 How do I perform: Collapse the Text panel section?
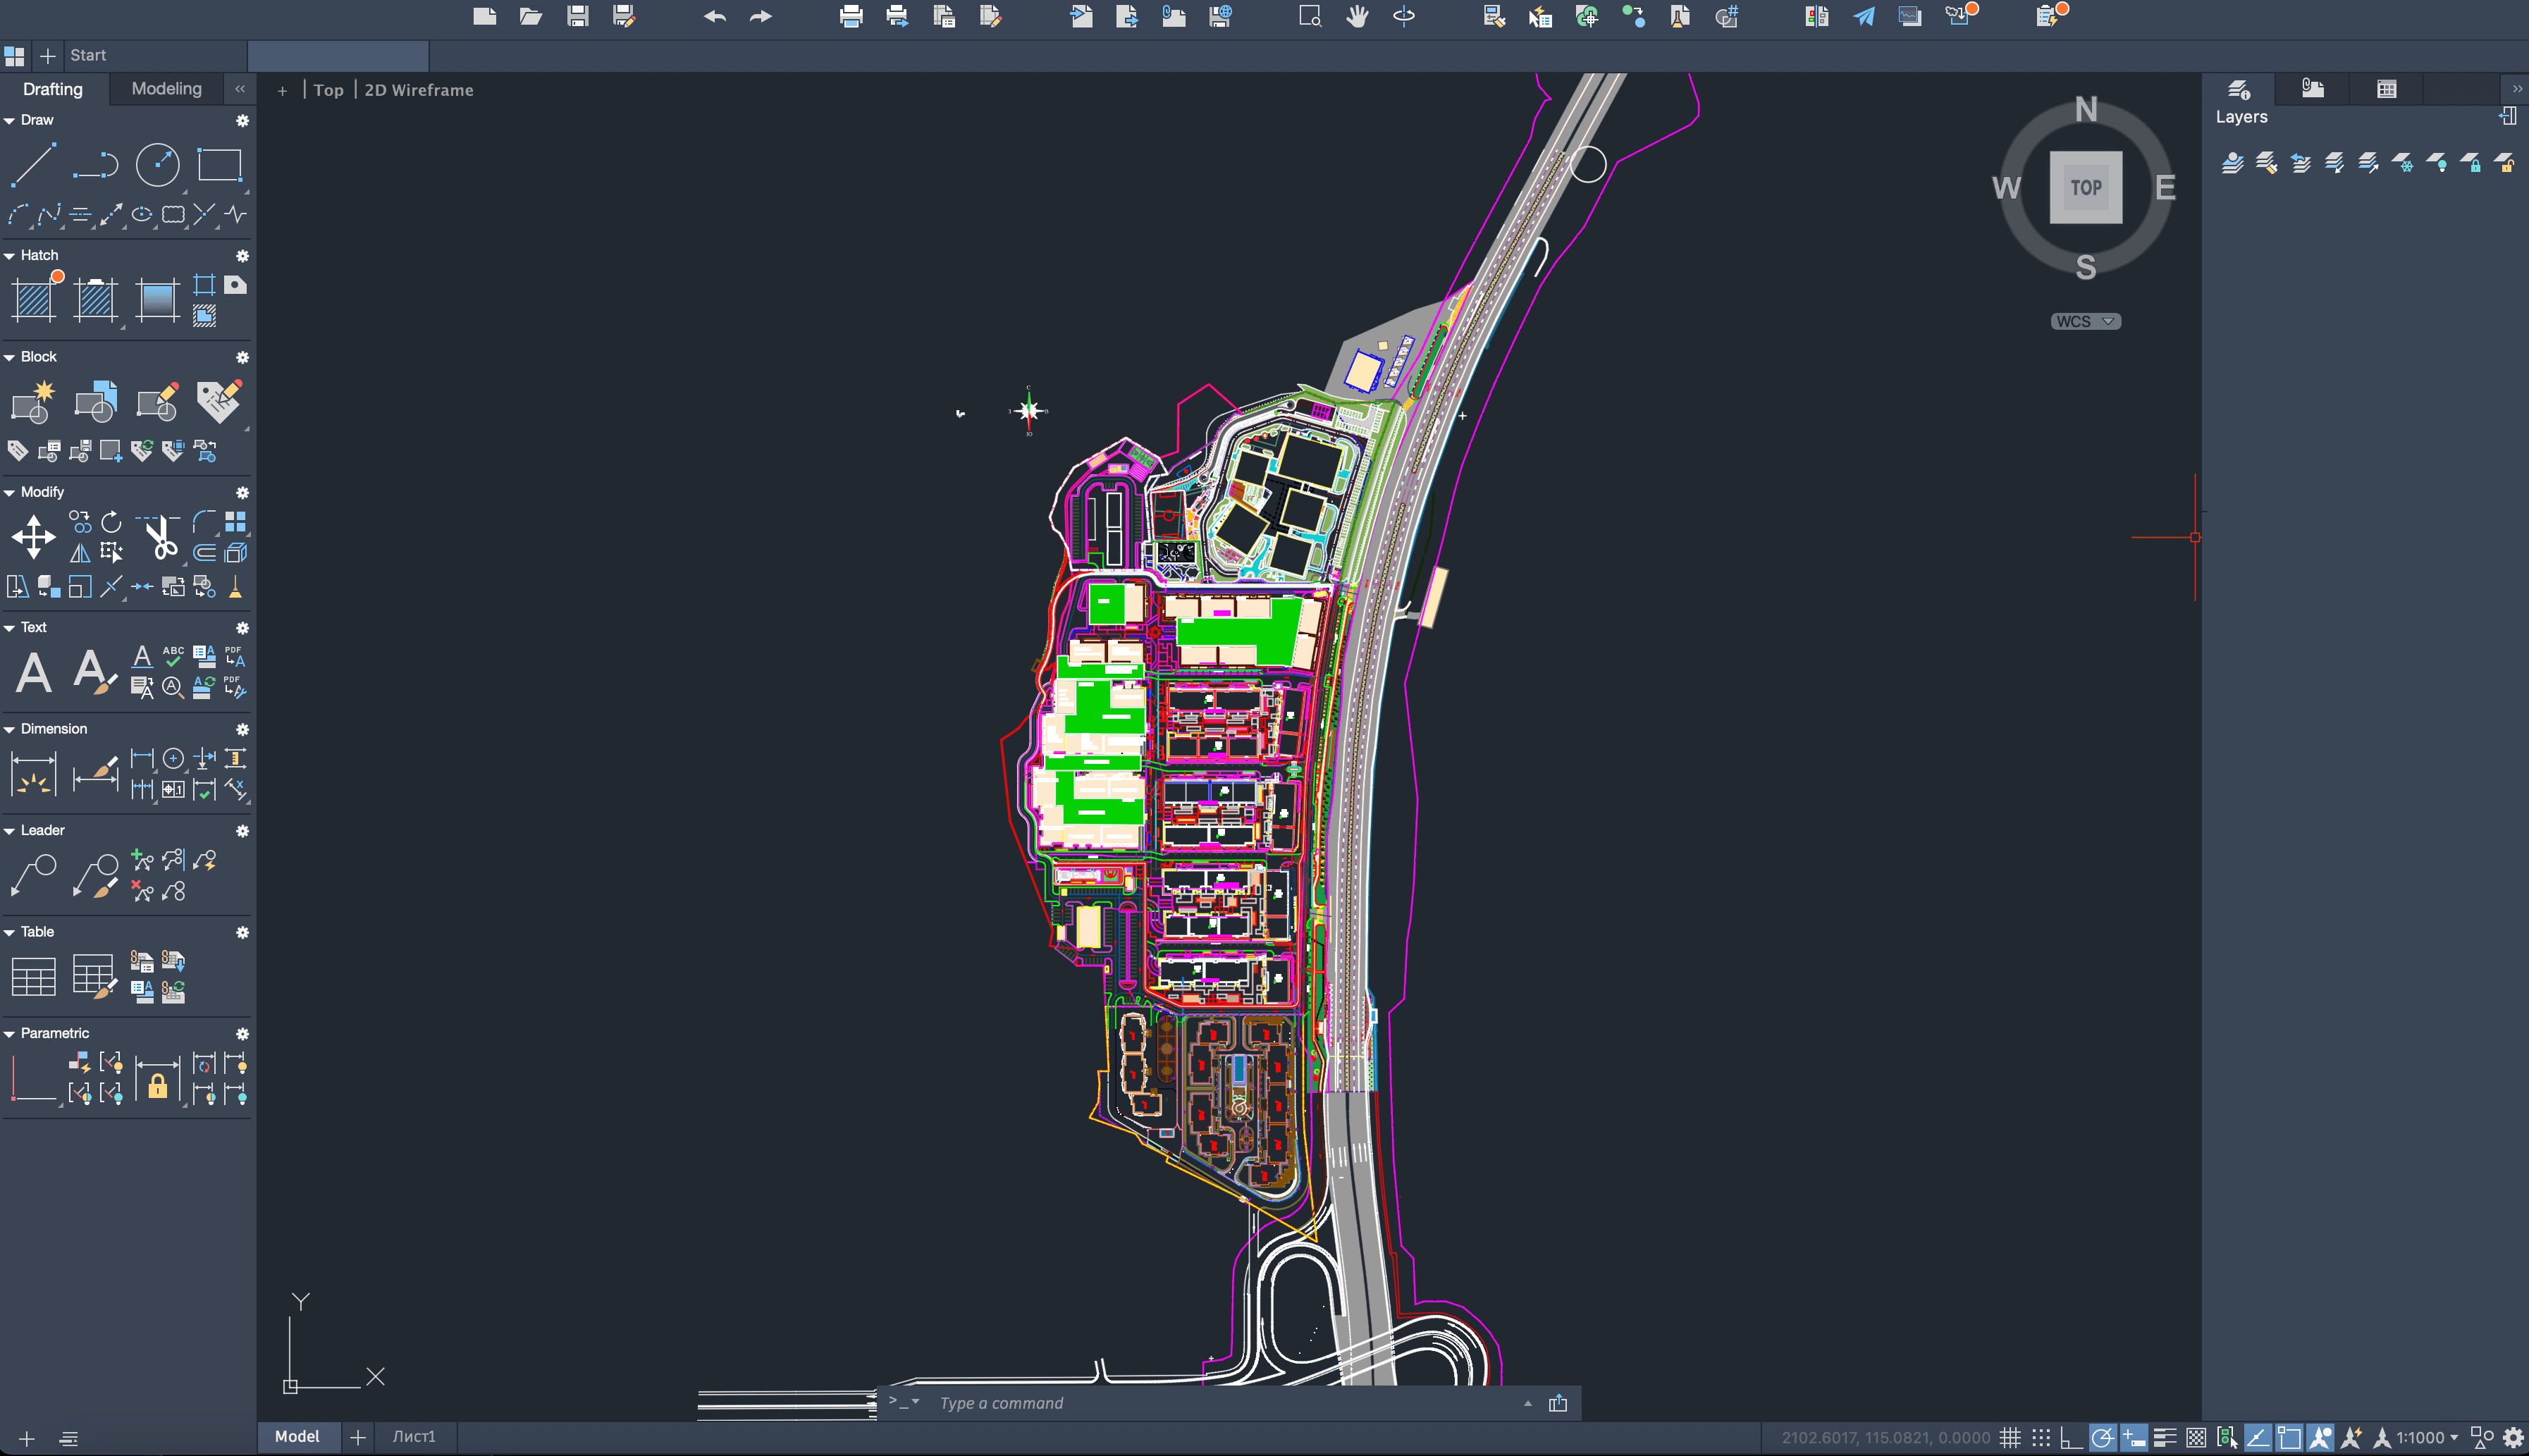(x=9, y=628)
